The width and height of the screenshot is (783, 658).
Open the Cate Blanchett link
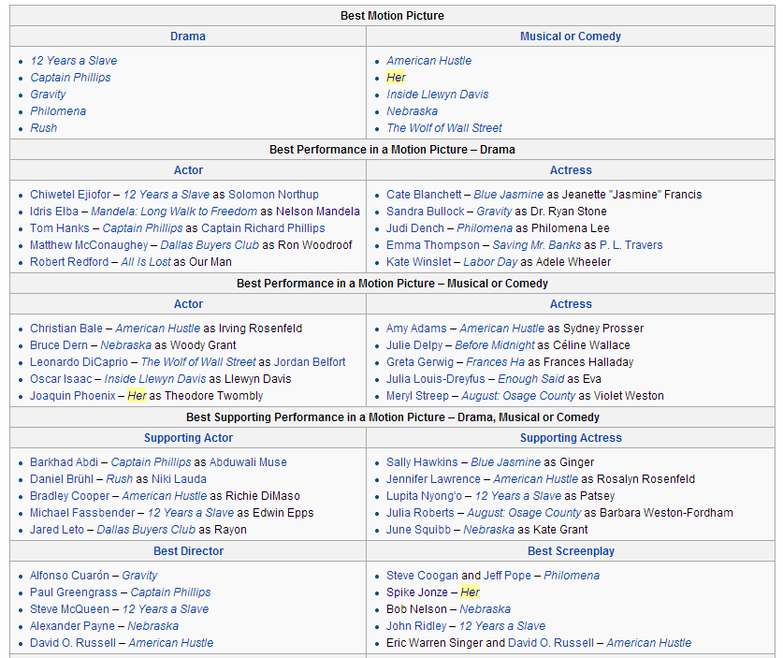[x=424, y=195]
